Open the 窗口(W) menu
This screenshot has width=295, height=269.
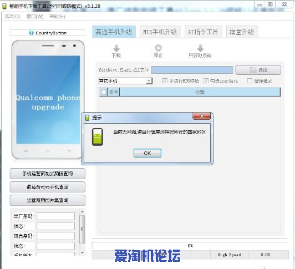[x=35, y=17]
